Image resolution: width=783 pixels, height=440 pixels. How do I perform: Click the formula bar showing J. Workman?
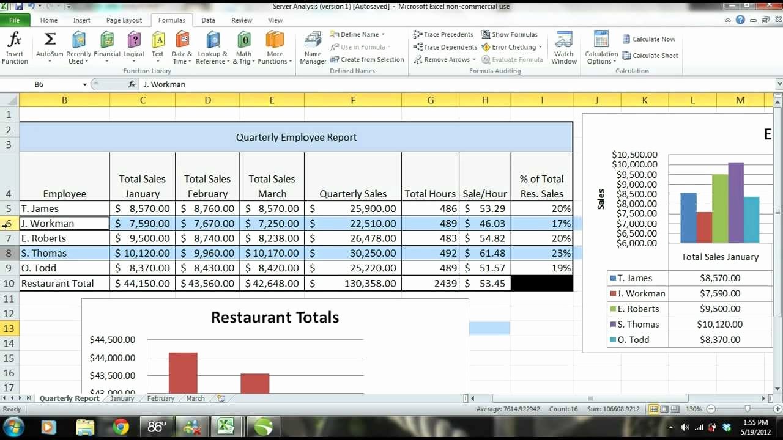[456, 84]
